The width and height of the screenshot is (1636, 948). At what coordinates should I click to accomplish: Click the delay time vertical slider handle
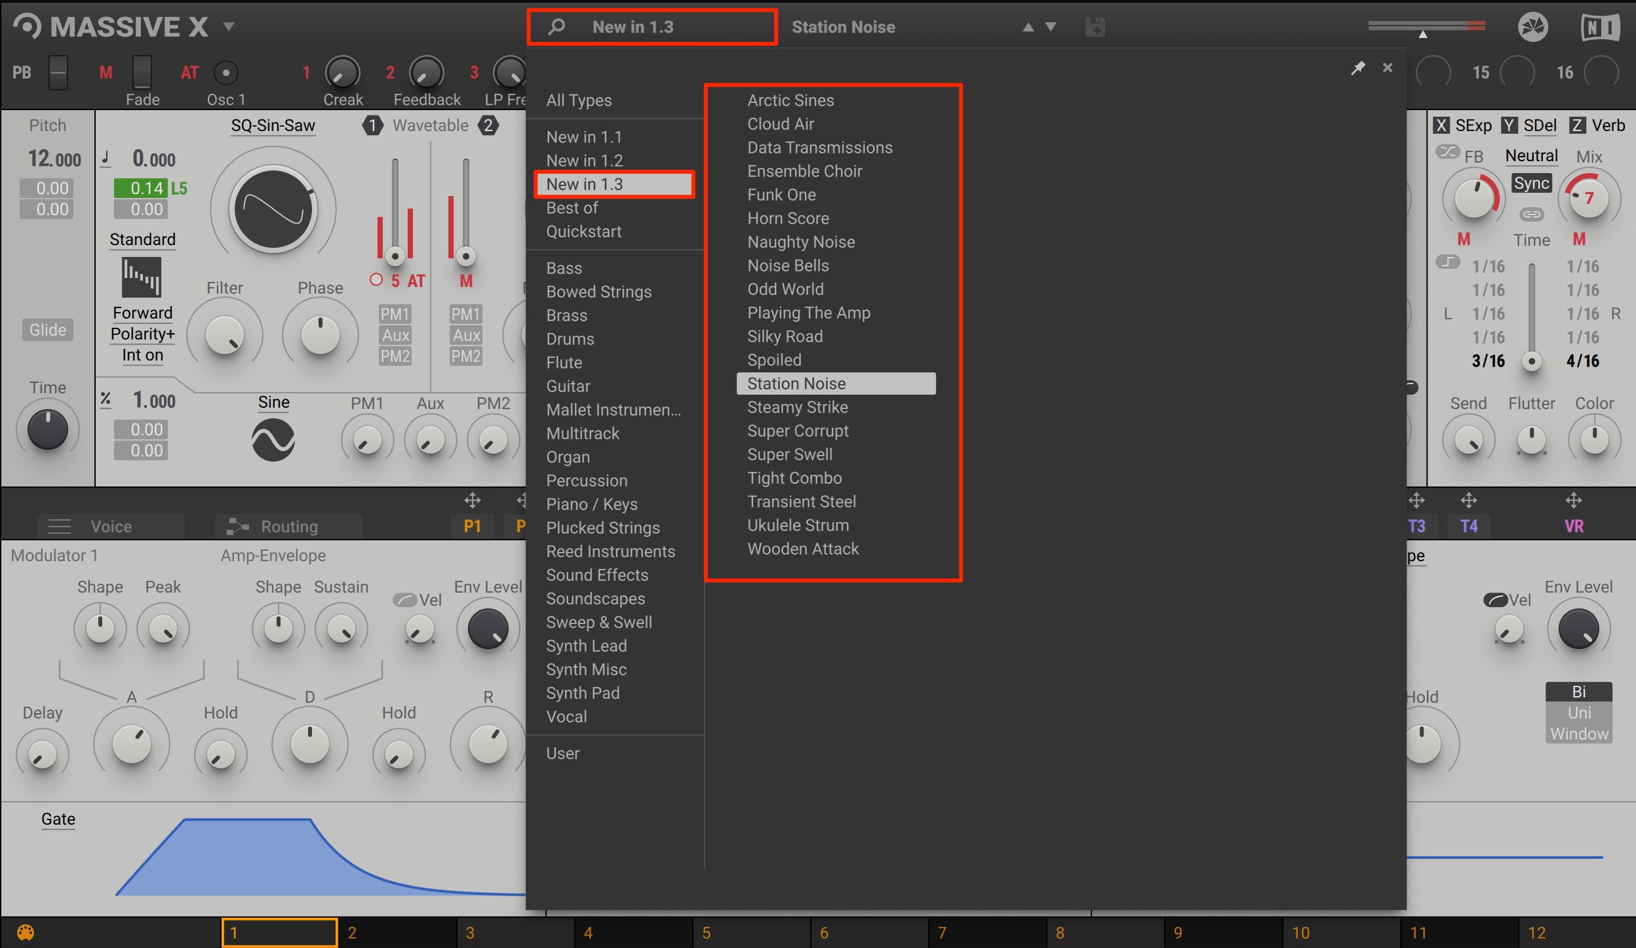coord(1532,361)
